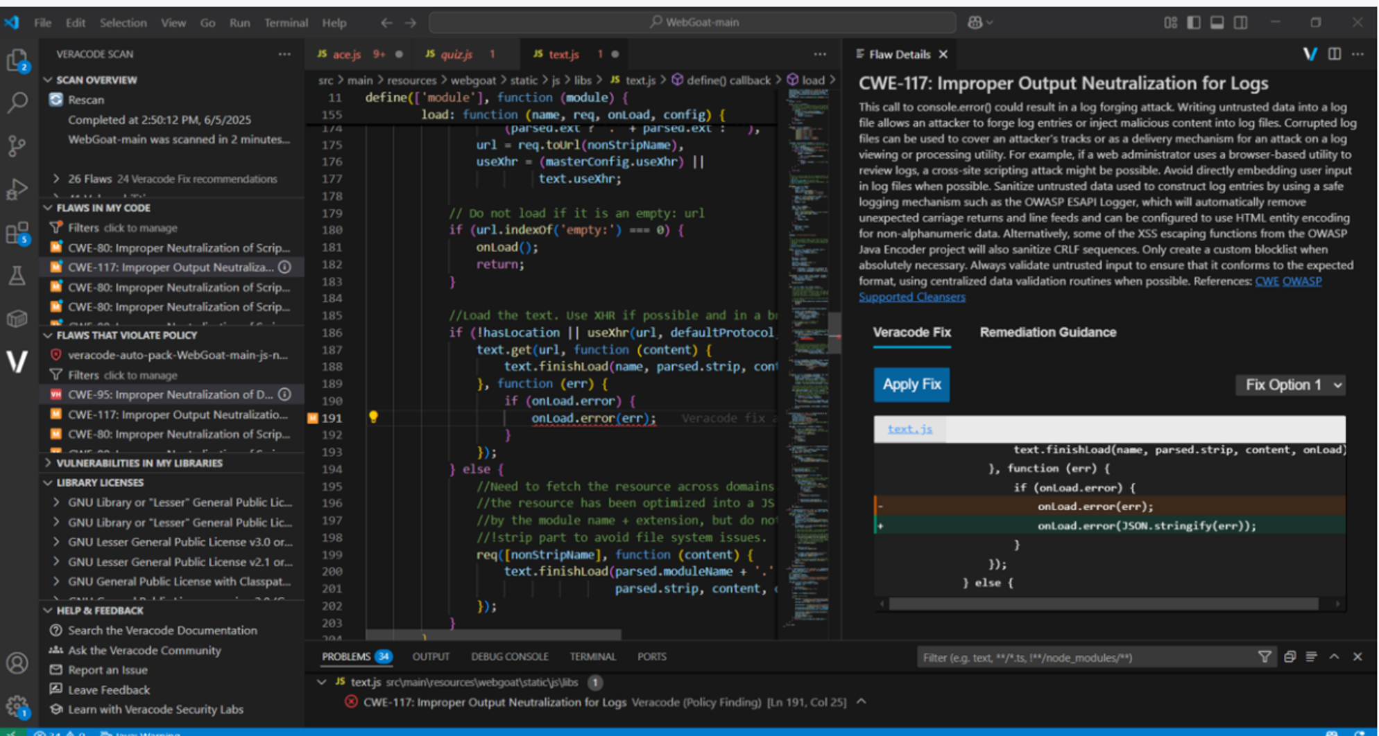The height and width of the screenshot is (736, 1379).
Task: Toggle secondary side bar layout button
Action: coord(1240,23)
